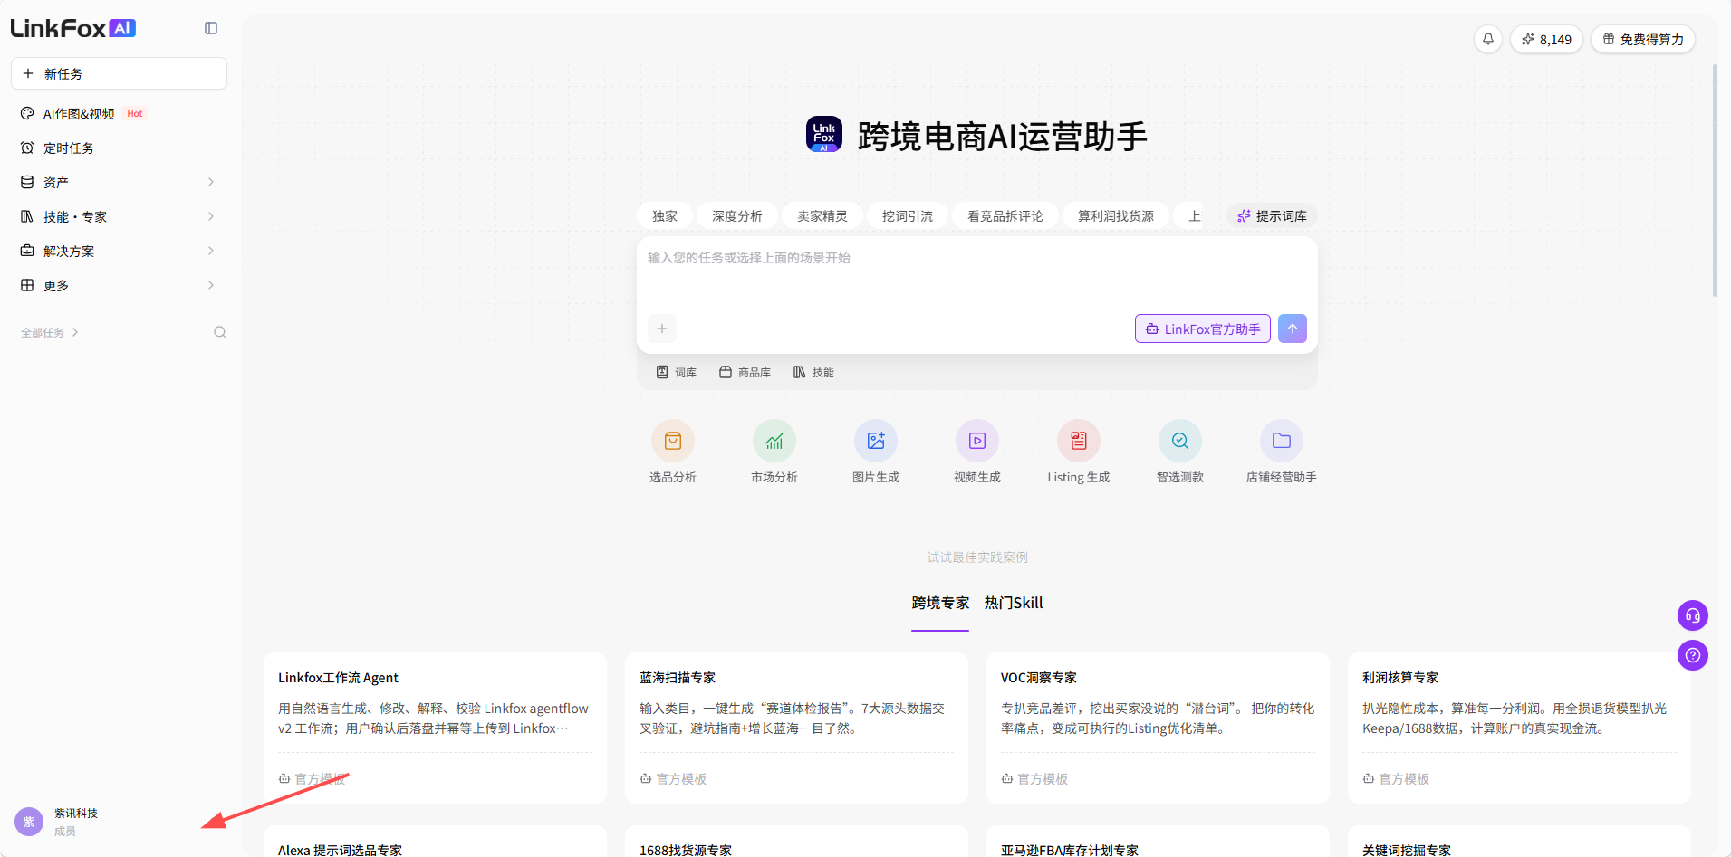The image size is (1731, 857).
Task: Open the Linkfox工作流 Agent card
Action: tap(435, 728)
